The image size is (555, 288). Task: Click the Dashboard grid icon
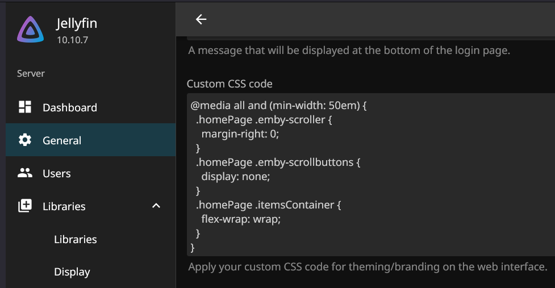point(25,107)
